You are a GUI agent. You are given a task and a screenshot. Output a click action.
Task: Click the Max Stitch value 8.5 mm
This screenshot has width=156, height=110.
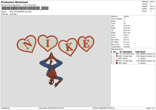126,40
